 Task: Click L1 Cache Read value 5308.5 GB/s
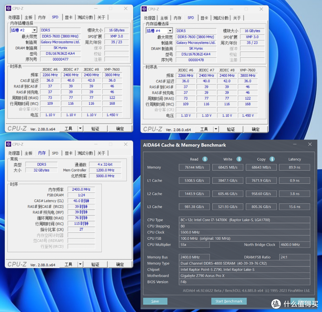coord(194,180)
